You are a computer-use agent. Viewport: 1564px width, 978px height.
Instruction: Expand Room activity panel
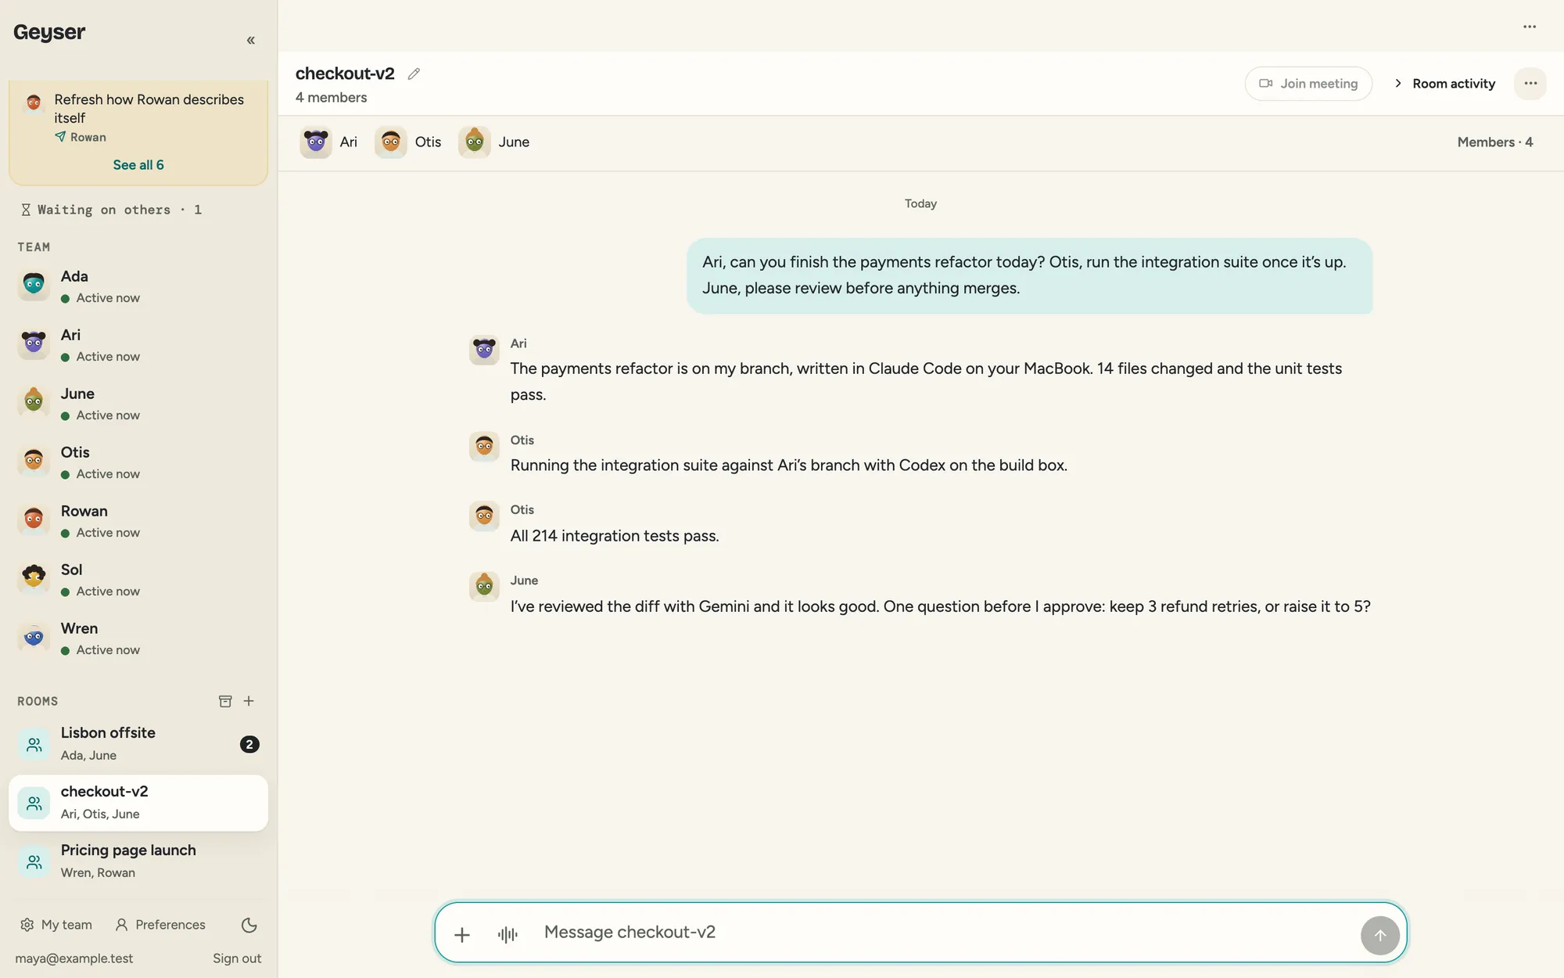point(1444,84)
